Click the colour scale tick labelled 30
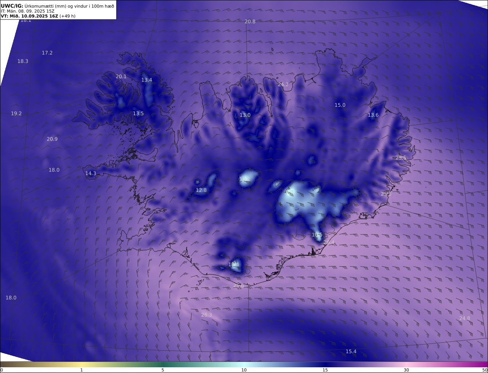This screenshot has width=488, height=373. pos(406,370)
